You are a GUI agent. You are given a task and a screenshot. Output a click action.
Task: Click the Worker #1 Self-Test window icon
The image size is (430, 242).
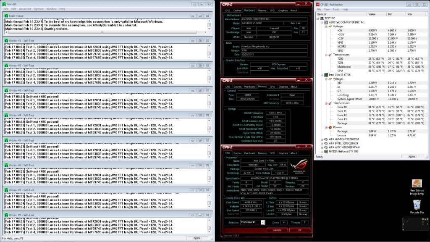click(x=6, y=40)
